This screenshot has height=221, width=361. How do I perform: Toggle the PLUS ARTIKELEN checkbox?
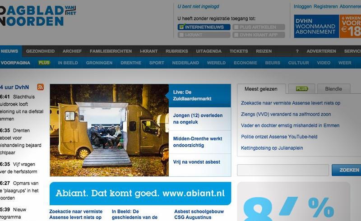pos(236,27)
